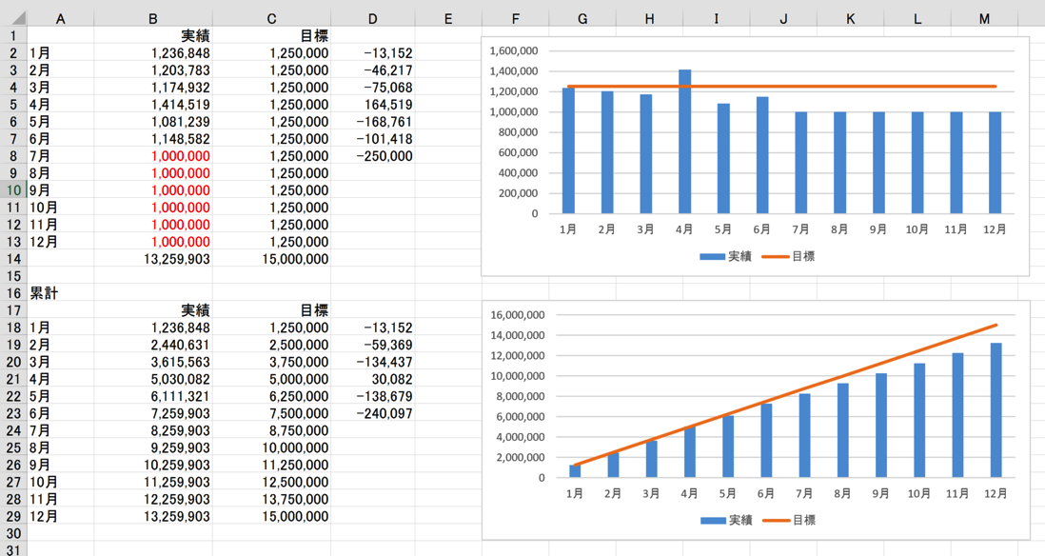The height and width of the screenshot is (556, 1045).
Task: Select column header D
Action: pyautogui.click(x=372, y=19)
